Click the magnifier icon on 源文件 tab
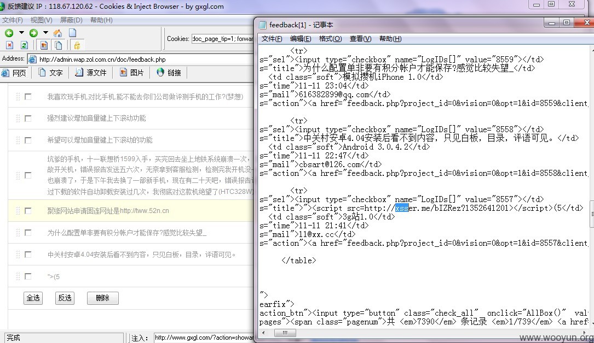This screenshot has width=594, height=343. (x=79, y=72)
